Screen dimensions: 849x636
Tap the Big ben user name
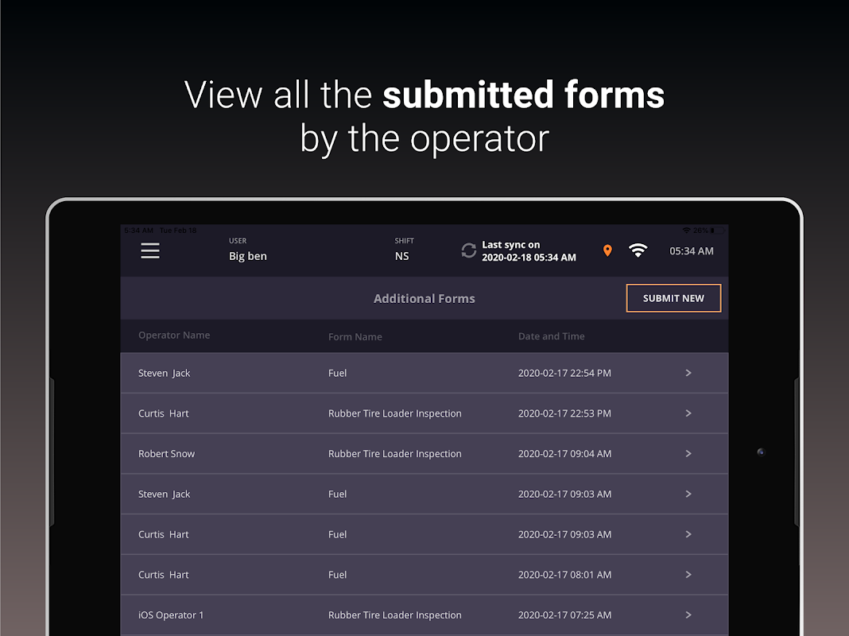[x=248, y=256]
